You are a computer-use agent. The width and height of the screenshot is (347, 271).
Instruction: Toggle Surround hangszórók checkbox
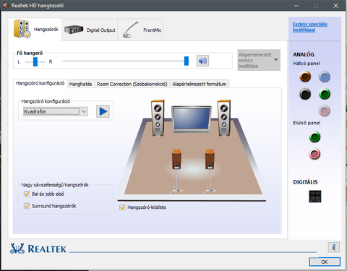click(27, 206)
